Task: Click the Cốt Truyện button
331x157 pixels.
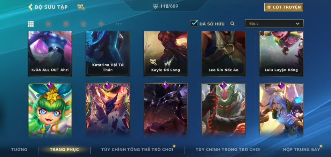Action: click(284, 7)
